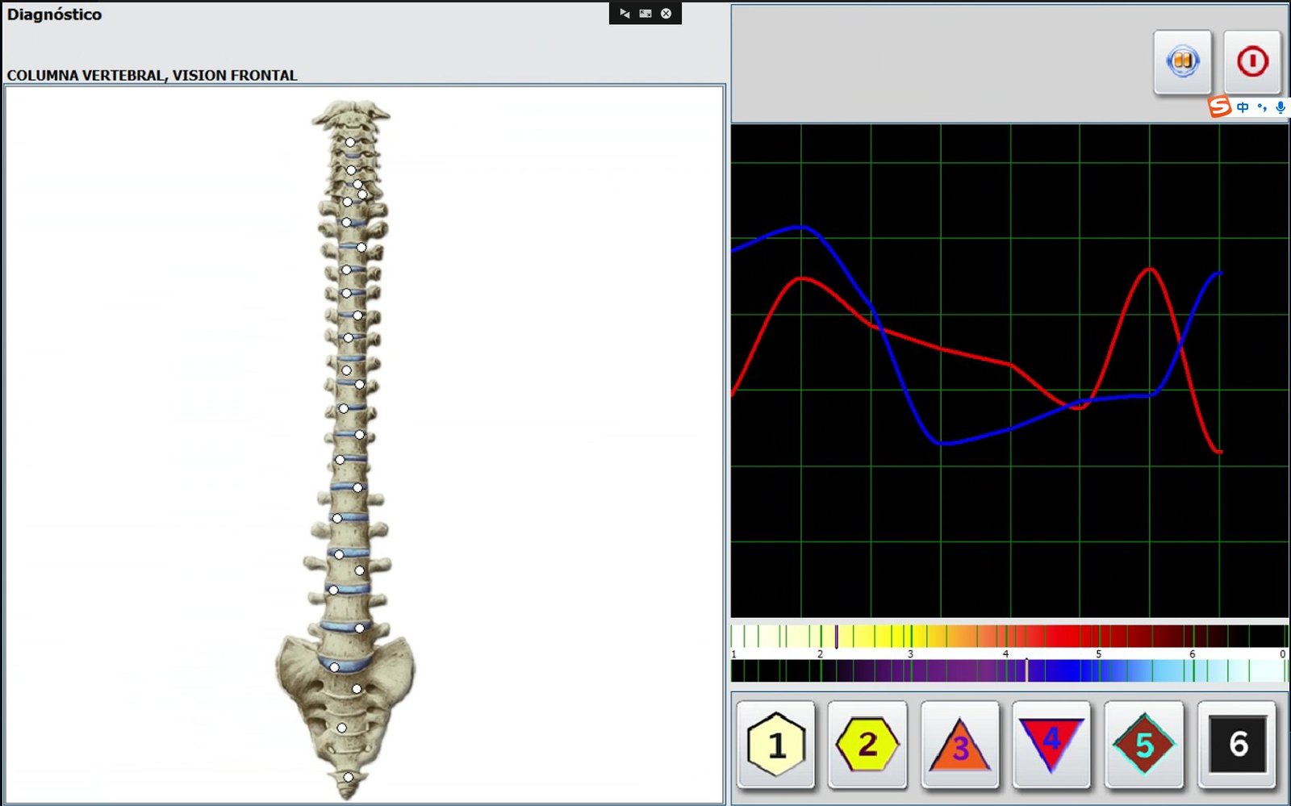Click the resize icon in black toolbar
Viewport: 1291px width, 806px height.
[645, 14]
